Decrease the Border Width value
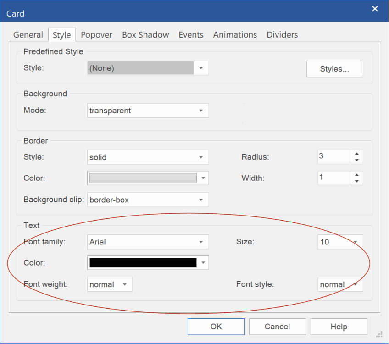The image size is (389, 344). point(357,181)
